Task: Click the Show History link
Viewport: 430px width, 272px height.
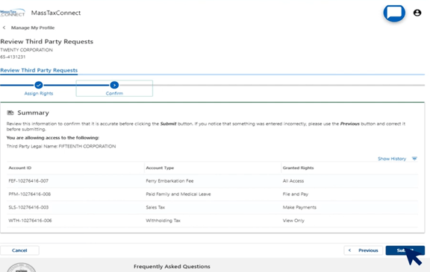Action: [392, 159]
